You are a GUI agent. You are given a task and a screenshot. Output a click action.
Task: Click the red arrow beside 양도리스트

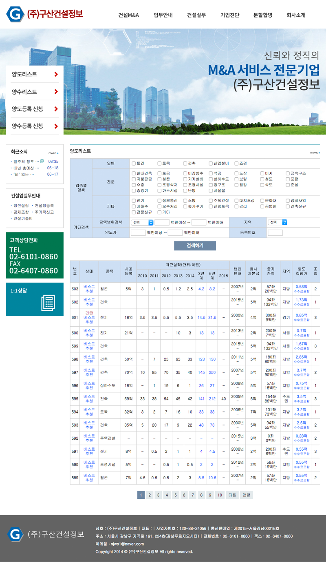pos(56,74)
